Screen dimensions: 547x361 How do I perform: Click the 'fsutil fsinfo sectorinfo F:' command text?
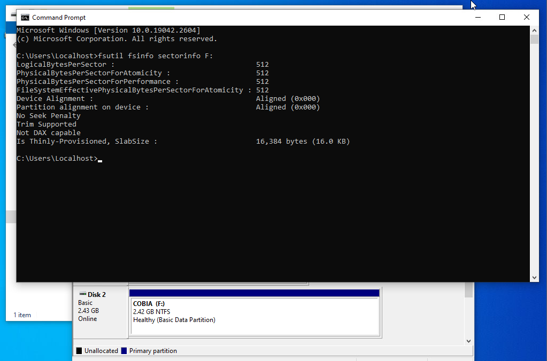[155, 56]
